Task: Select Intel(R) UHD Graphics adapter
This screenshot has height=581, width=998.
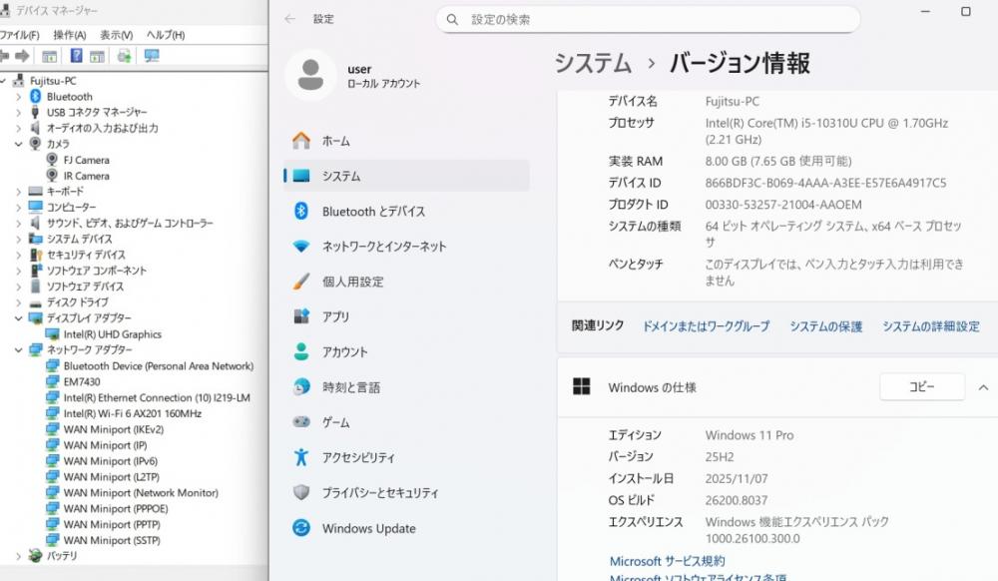Action: click(112, 334)
